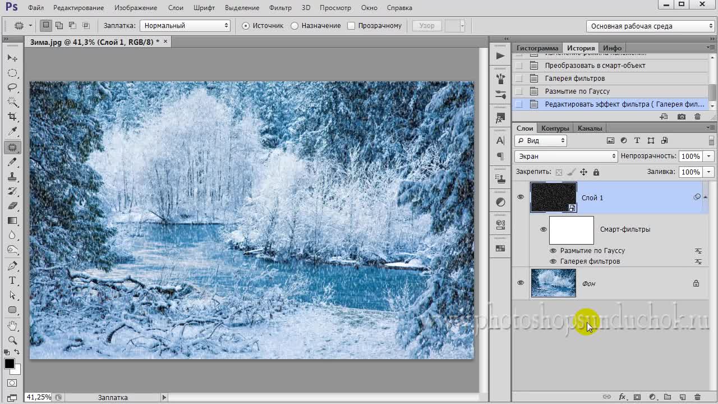Select the Назначение radio button
The width and height of the screenshot is (718, 404).
coord(294,26)
